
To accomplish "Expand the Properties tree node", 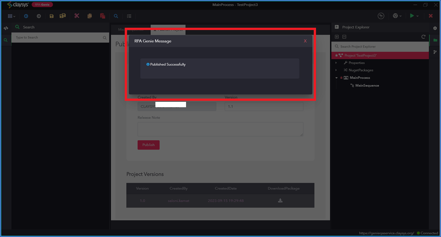I will [336, 63].
